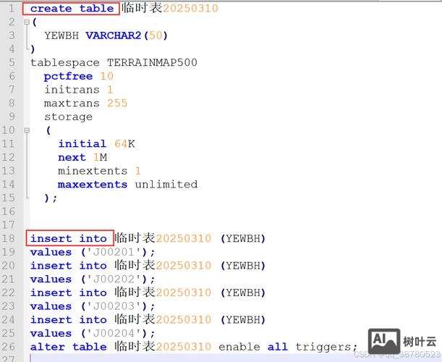Select line number 1 in the gutter
Viewport: 442px width, 362px height.
point(11,9)
